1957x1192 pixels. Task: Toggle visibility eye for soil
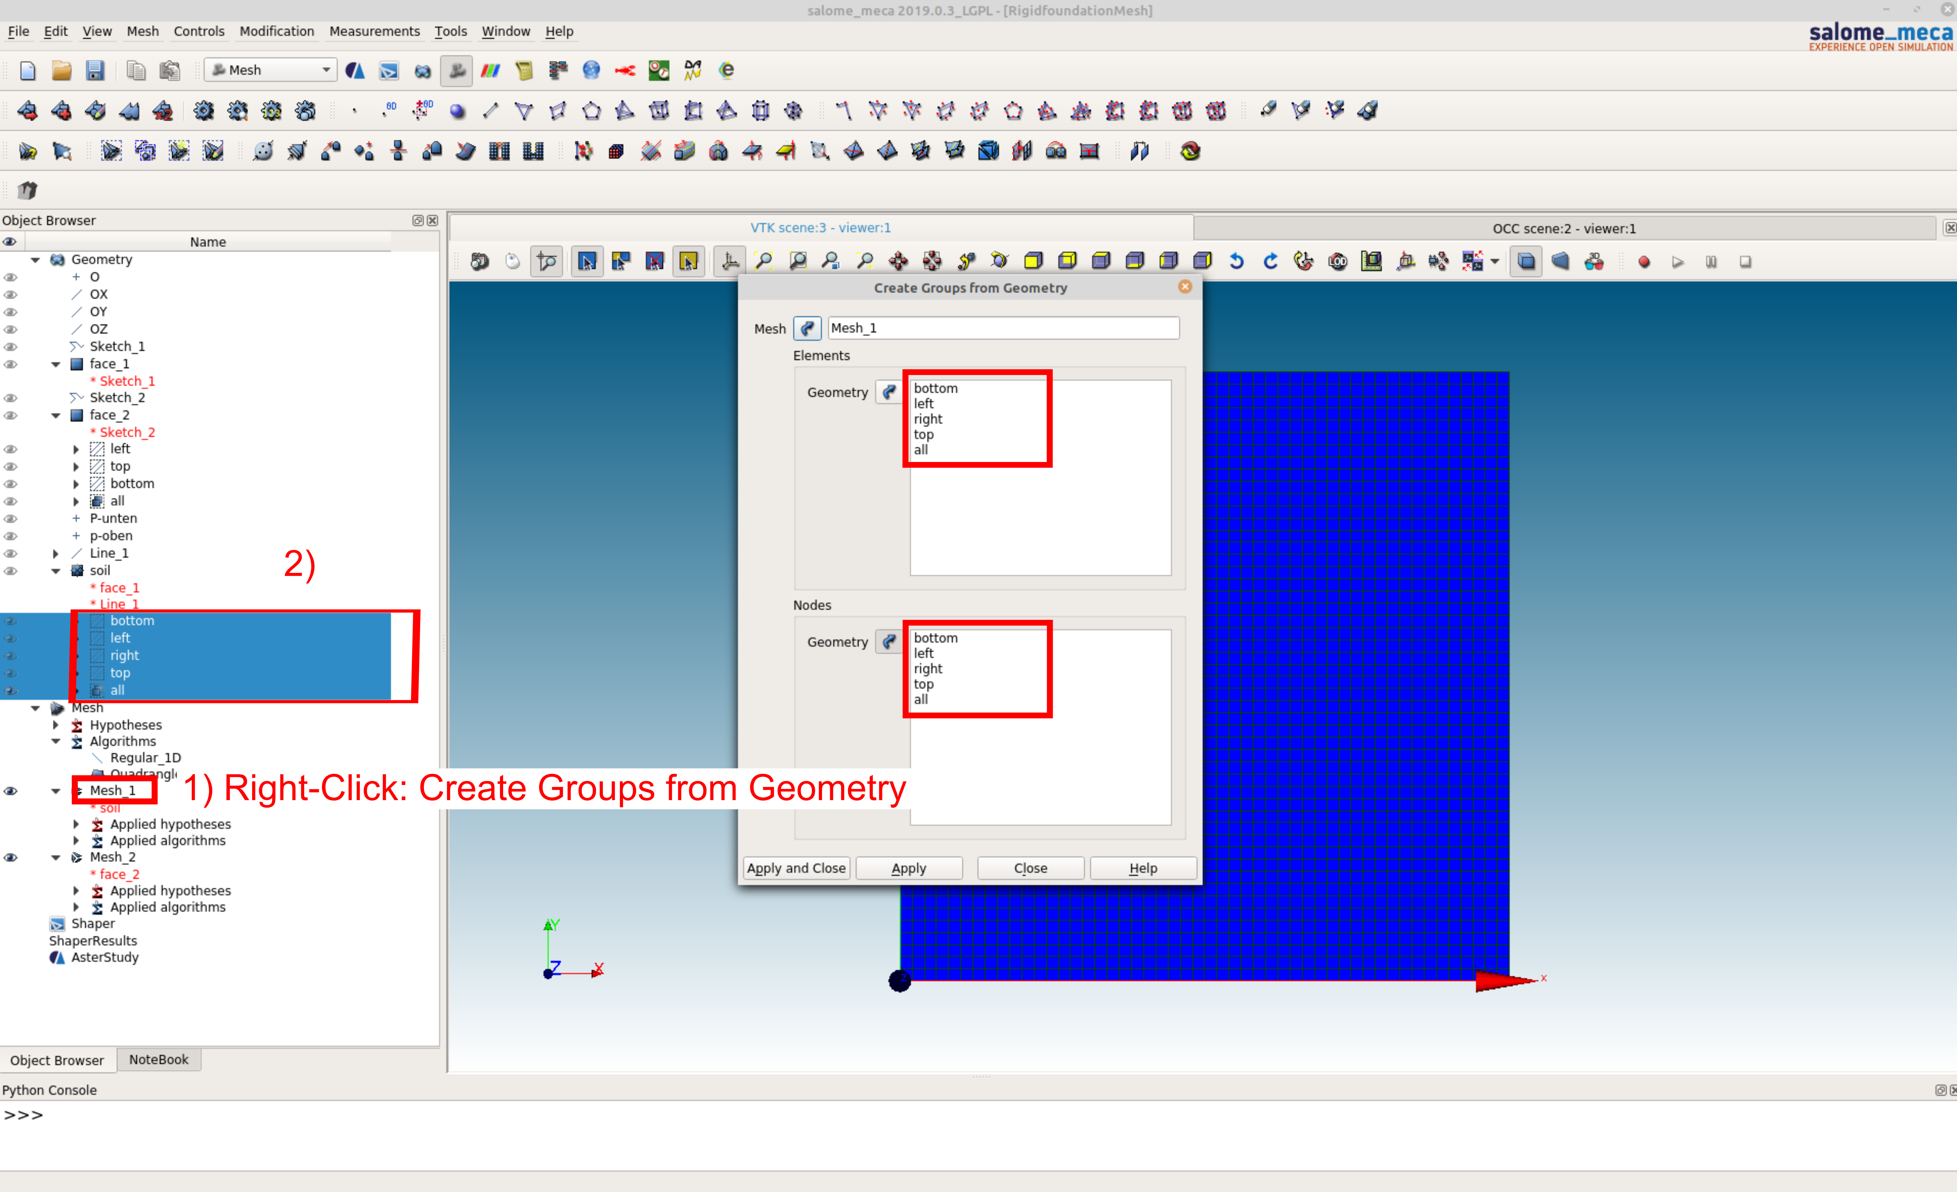10,571
